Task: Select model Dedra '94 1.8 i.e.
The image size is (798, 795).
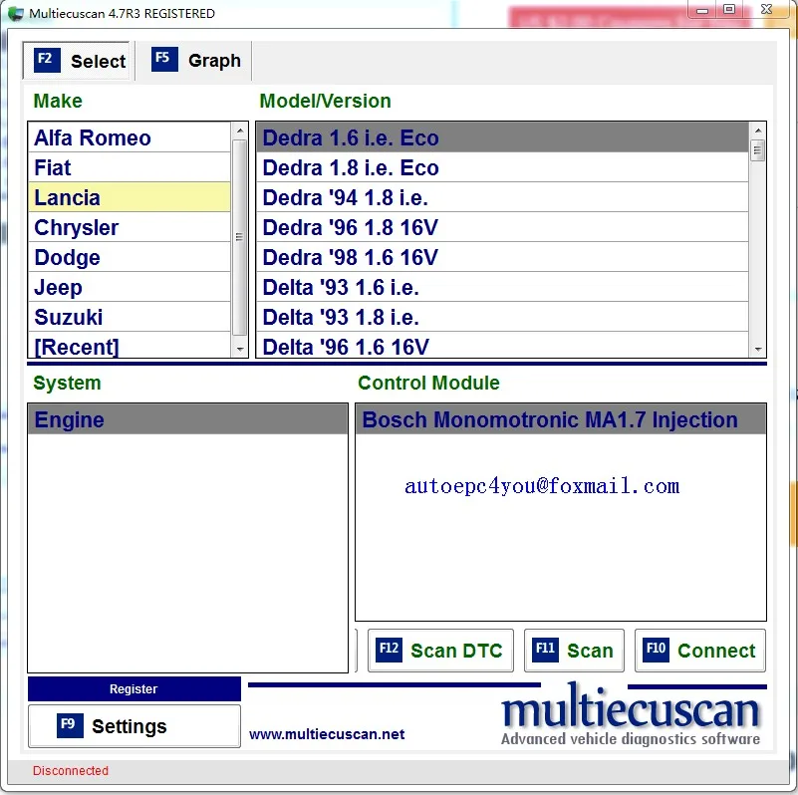Action: (x=502, y=197)
